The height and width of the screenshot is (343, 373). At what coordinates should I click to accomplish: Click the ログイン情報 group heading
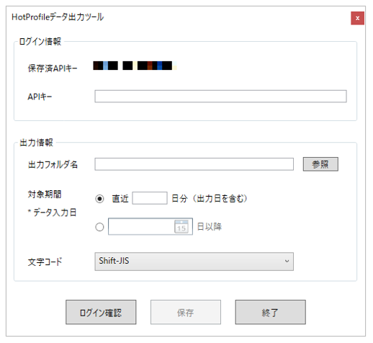click(40, 42)
